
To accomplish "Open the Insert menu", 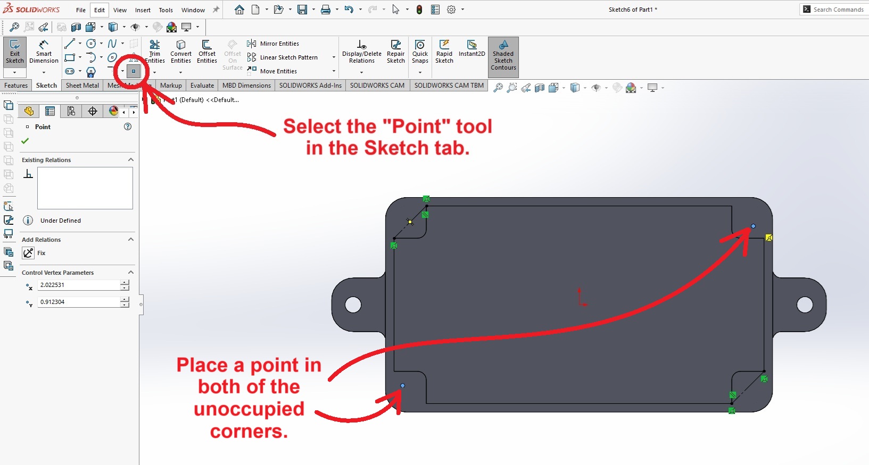I will pos(143,10).
